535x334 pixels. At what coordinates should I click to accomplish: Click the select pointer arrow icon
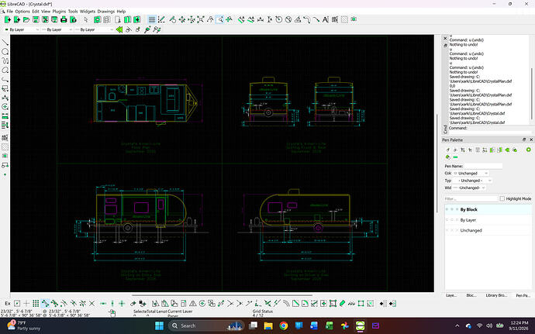pyautogui.click(x=85, y=20)
